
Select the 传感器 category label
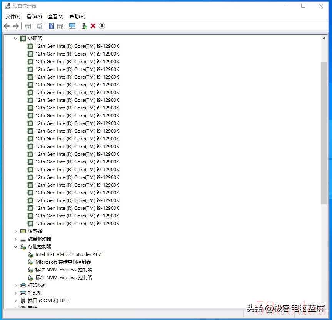(35, 231)
